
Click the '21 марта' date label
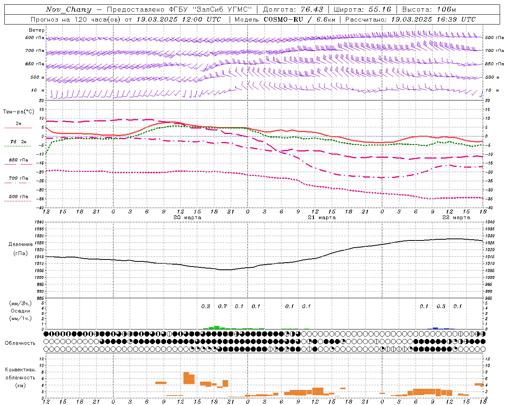[322, 218]
